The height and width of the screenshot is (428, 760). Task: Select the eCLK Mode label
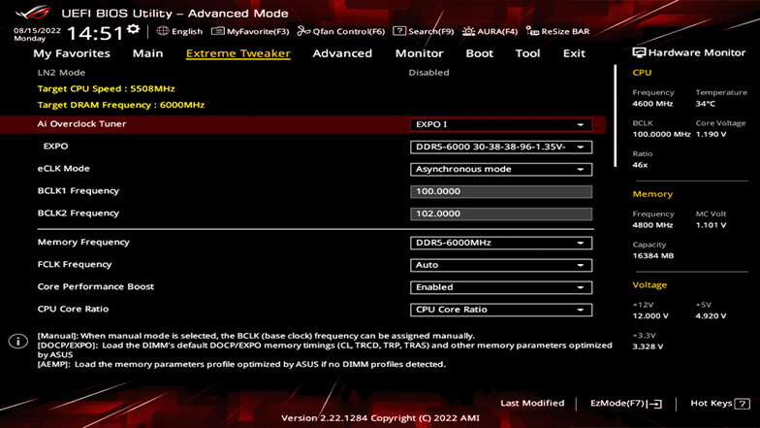(x=64, y=169)
